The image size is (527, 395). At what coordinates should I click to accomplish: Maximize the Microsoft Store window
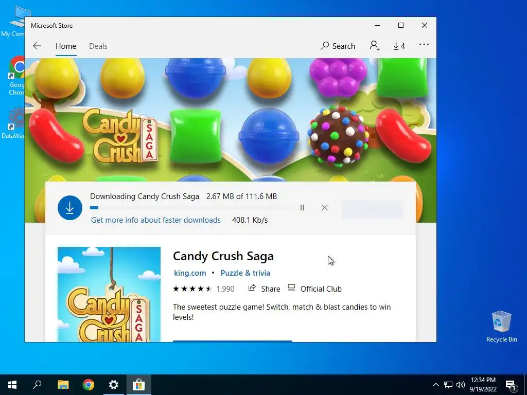[x=400, y=26]
